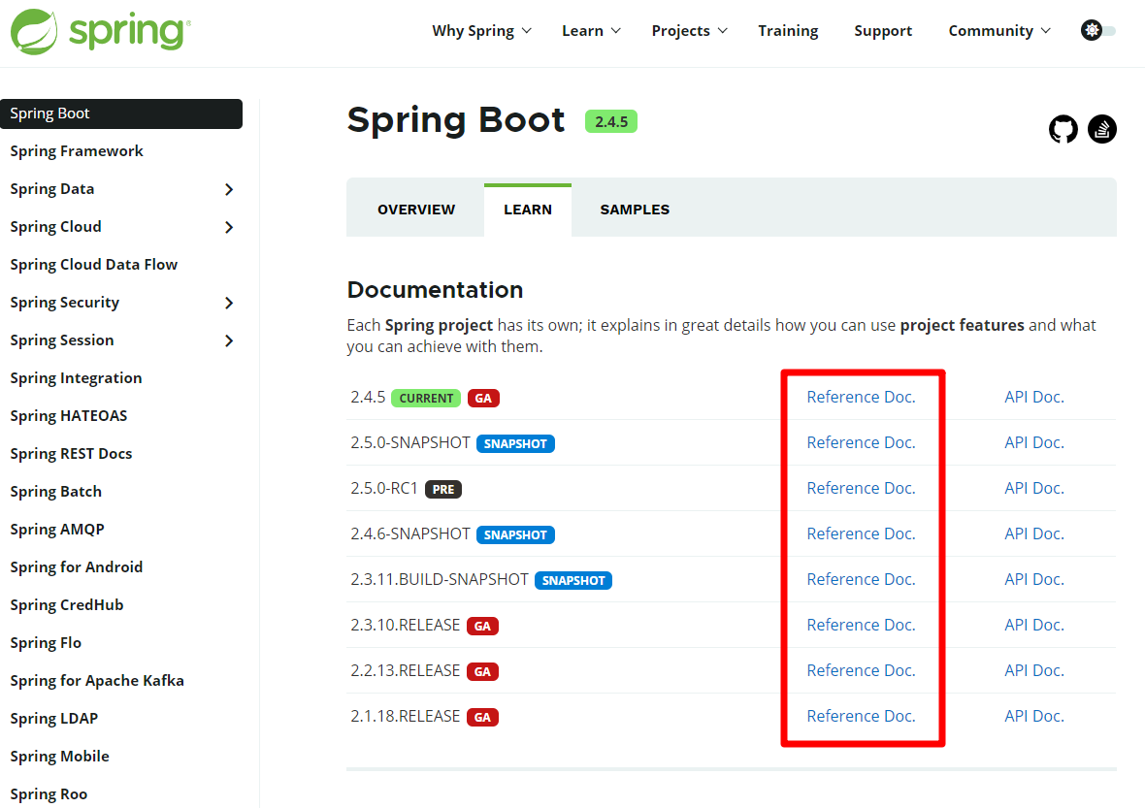Viewport: 1145px width, 808px height.
Task: Switch to the Overview tab
Action: (416, 210)
